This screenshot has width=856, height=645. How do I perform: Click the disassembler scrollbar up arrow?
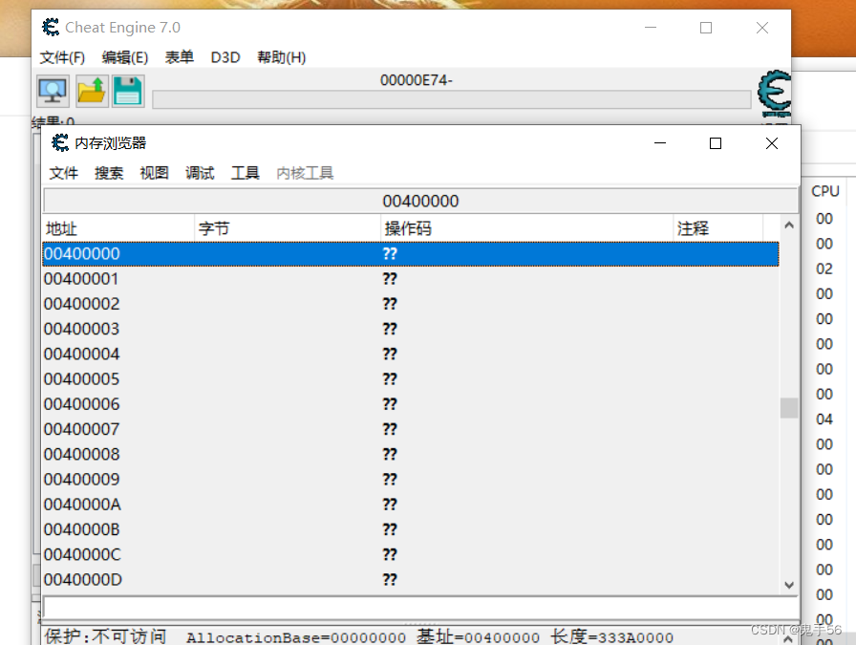(789, 225)
